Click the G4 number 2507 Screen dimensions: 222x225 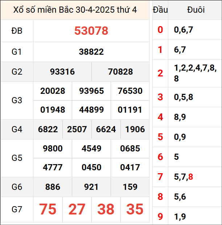[x=77, y=129]
